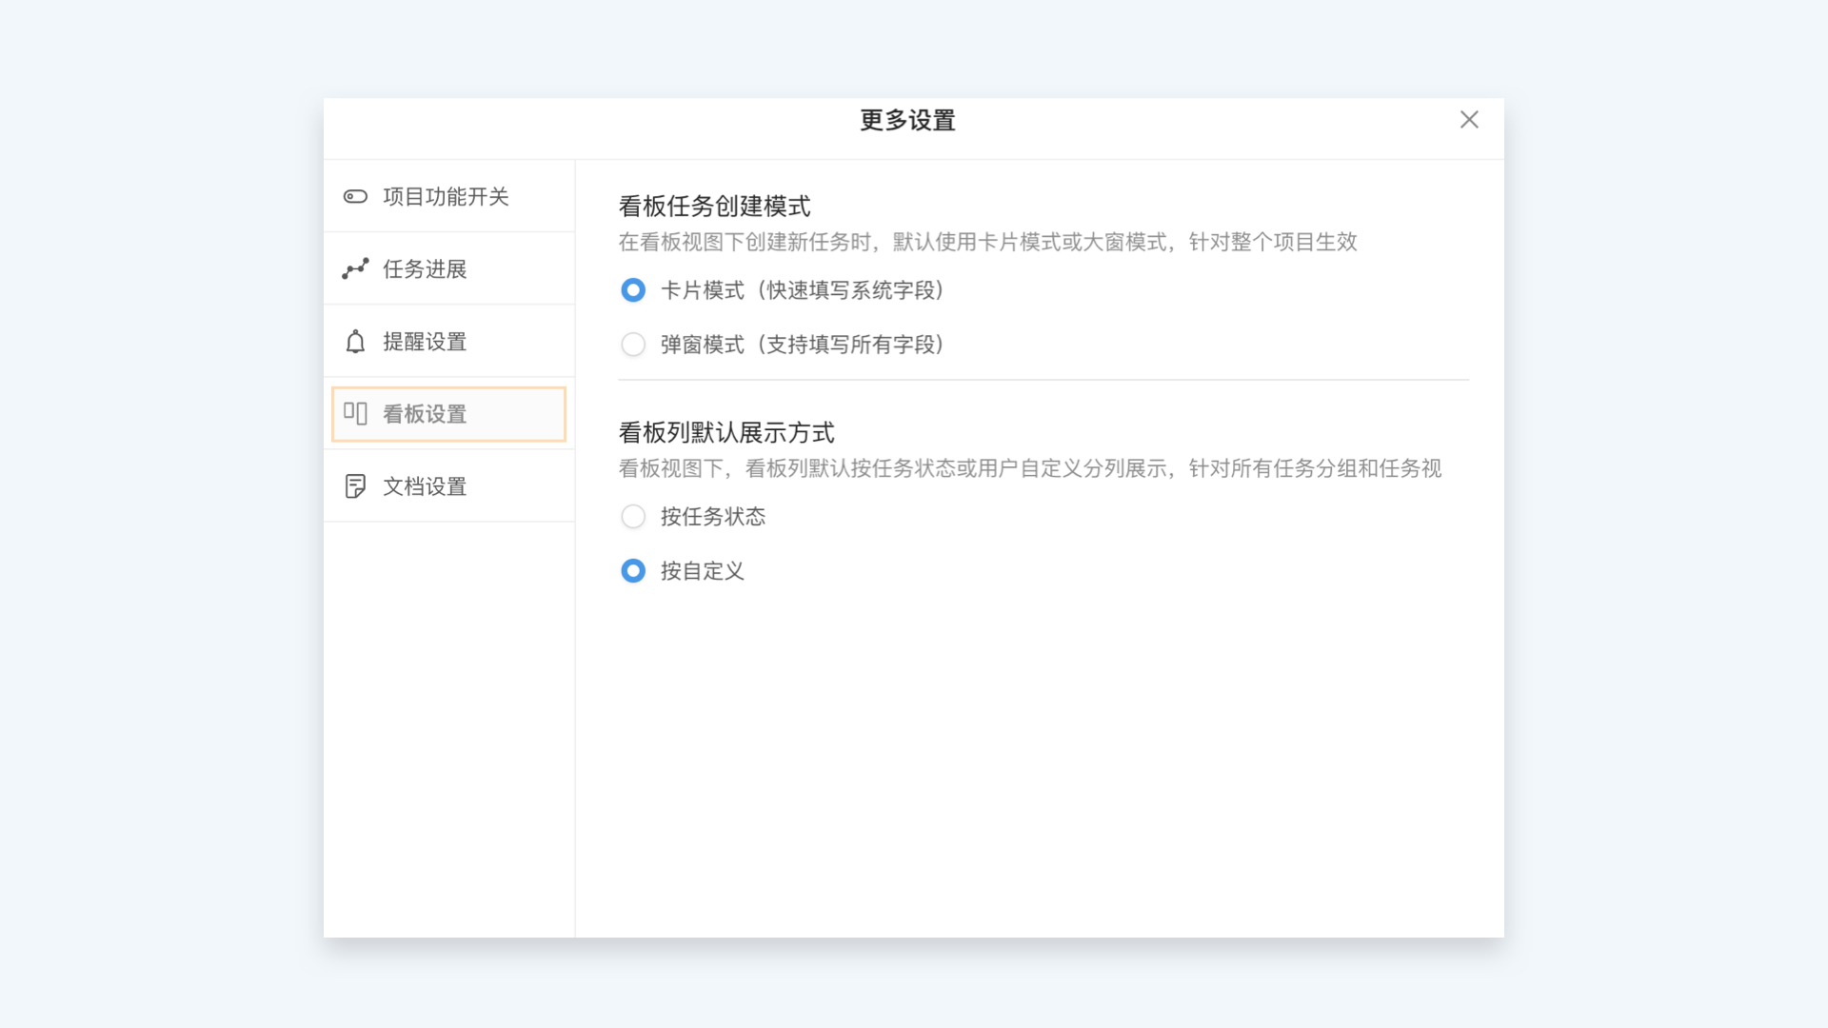Click the 按任务状态 label text

(x=712, y=517)
